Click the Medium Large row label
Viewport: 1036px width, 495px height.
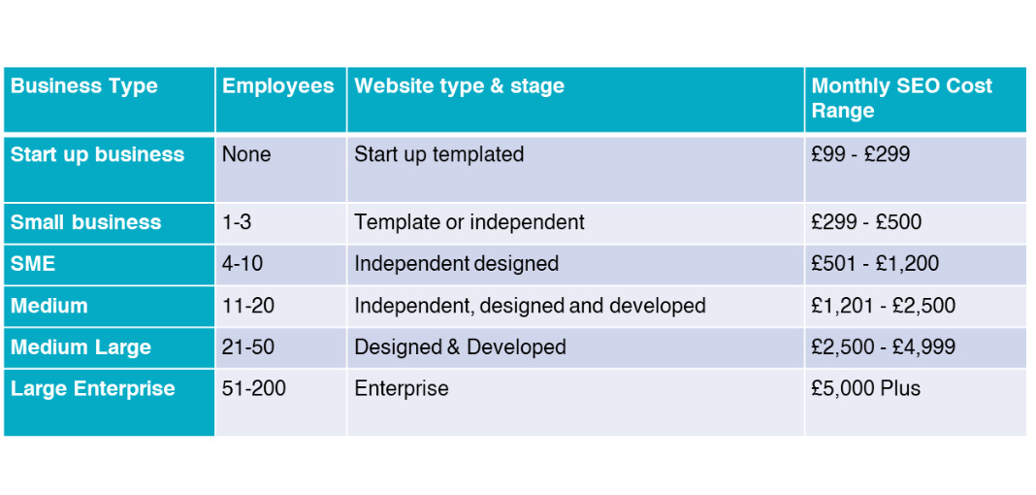(81, 347)
